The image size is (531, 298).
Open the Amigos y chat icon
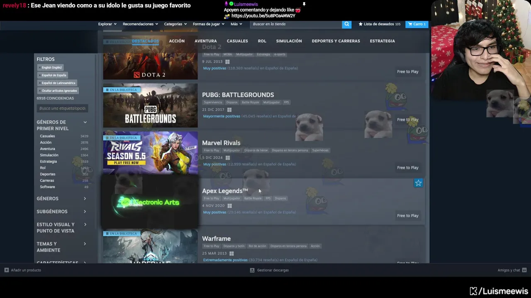tap(524, 270)
